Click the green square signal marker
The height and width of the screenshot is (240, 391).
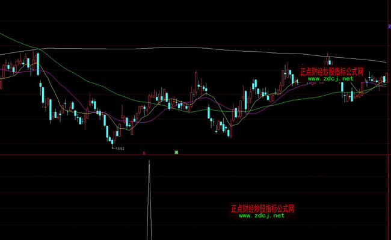(x=176, y=152)
